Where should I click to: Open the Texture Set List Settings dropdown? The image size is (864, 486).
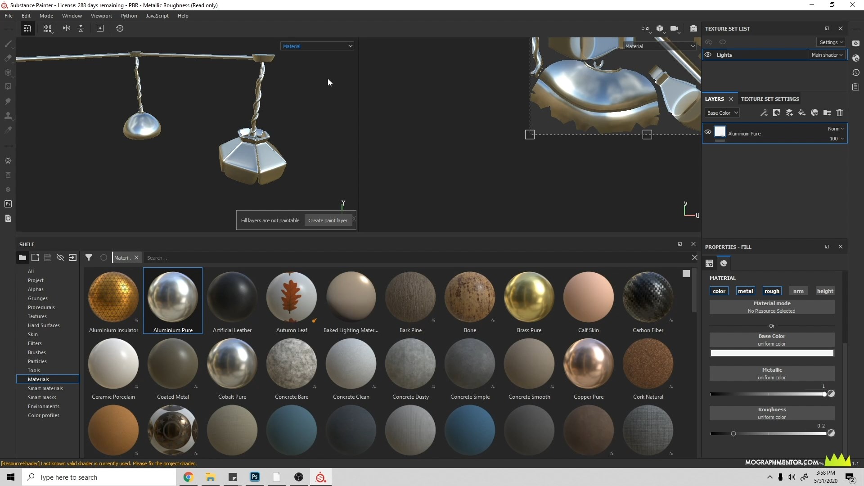coord(831,42)
